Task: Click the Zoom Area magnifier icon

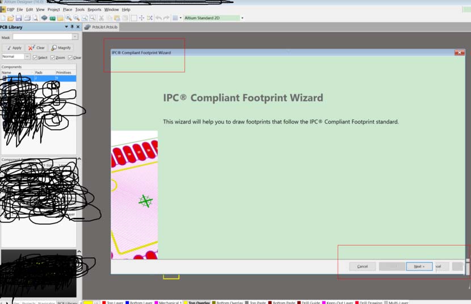Action: tap(92, 18)
